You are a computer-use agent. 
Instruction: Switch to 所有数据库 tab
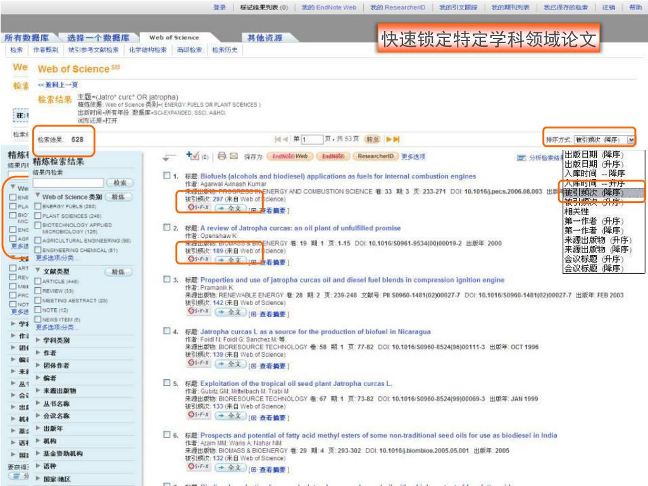click(27, 37)
